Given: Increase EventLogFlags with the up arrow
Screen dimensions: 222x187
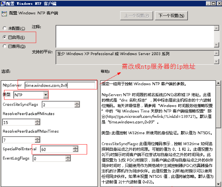Looking at the screenshot, I should (68, 157).
